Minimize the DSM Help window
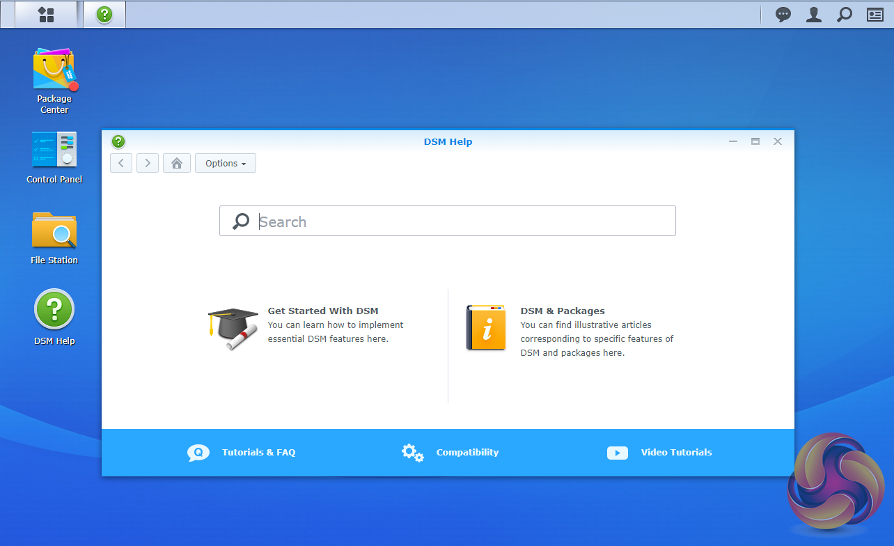The height and width of the screenshot is (546, 894). pyautogui.click(x=733, y=141)
